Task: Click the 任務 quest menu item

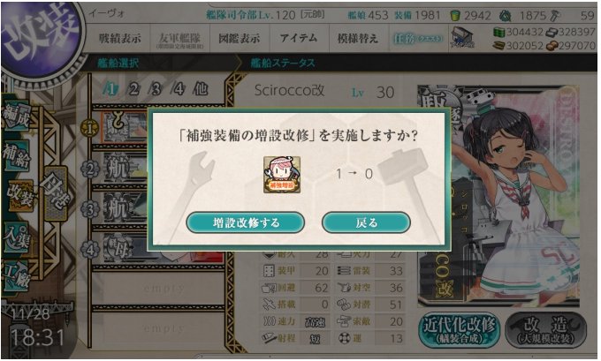Action: point(417,38)
